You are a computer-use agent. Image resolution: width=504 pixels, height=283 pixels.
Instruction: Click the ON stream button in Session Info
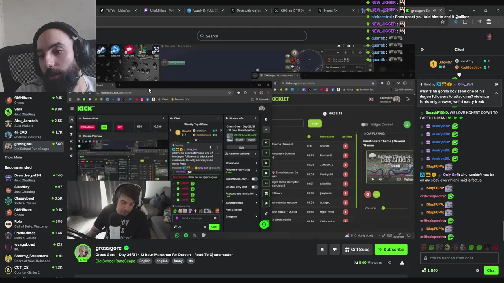click(x=104, y=127)
